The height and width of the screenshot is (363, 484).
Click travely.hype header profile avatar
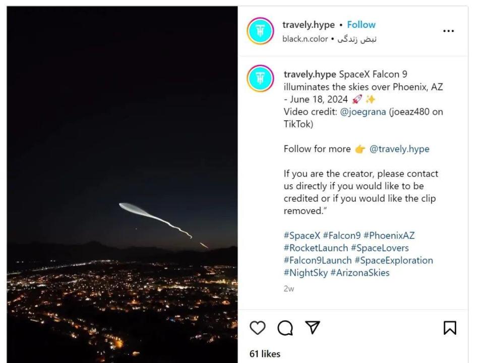[260, 31]
